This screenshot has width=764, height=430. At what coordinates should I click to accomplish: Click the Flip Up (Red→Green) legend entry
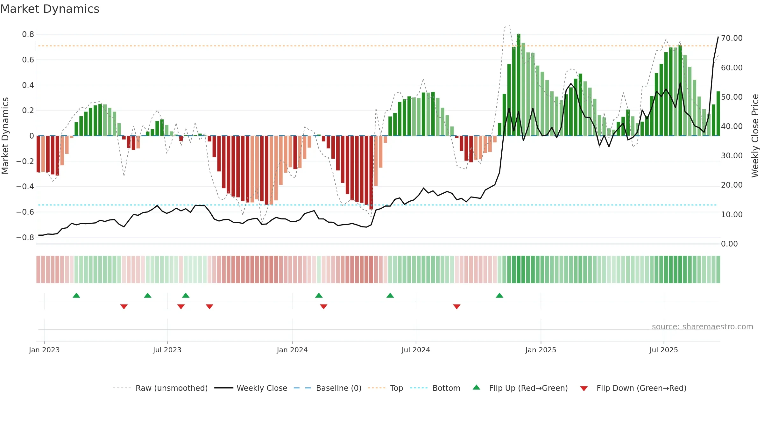tap(520, 388)
